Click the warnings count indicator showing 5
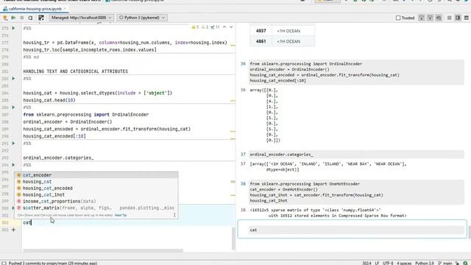Viewport: 471px width, 265px height. coord(195,27)
